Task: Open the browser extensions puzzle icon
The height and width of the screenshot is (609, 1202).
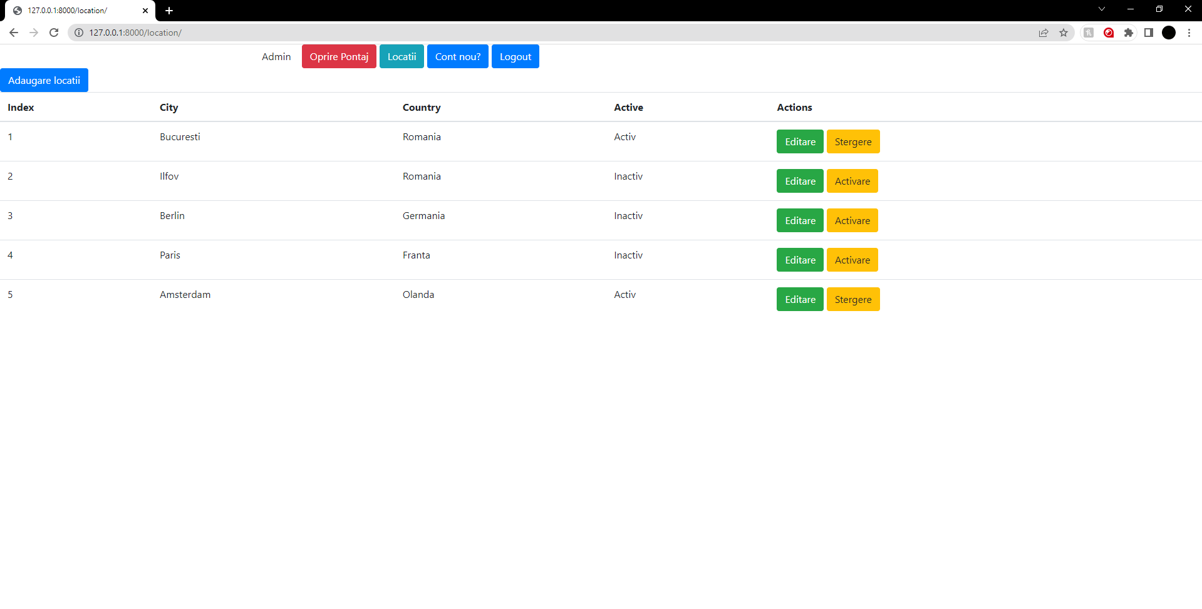Action: pos(1129,33)
